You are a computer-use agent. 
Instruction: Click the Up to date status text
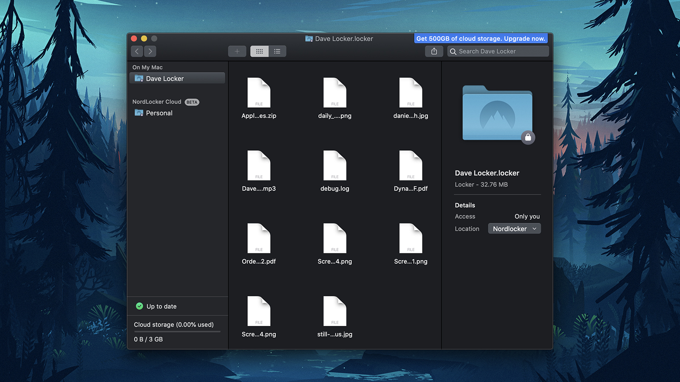pos(161,306)
